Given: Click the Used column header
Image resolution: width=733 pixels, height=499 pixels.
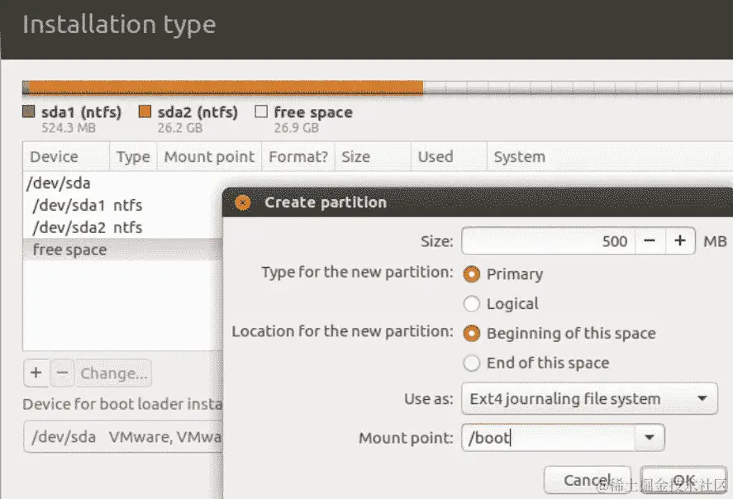Looking at the screenshot, I should (450, 156).
